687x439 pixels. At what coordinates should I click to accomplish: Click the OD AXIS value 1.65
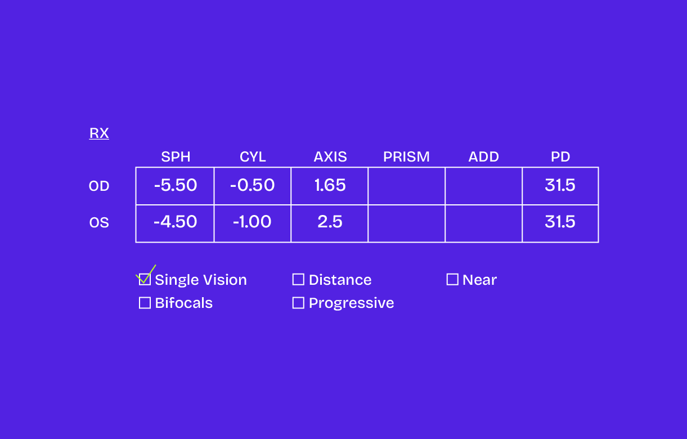pyautogui.click(x=330, y=186)
